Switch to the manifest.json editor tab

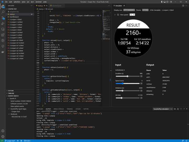57,6
